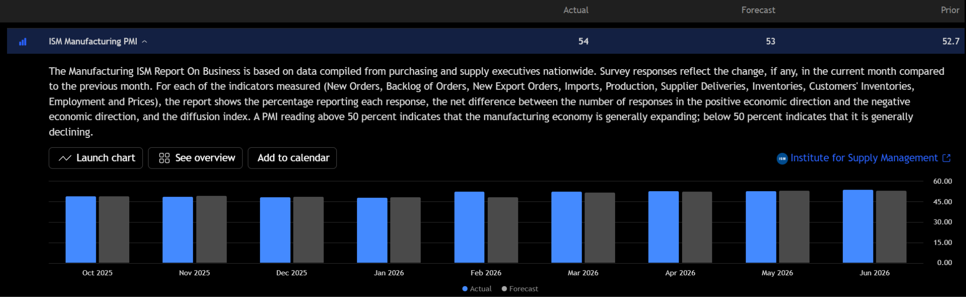Screen dimensions: 966x297
Task: Click the gray Forecast bar for Dec 2025
Action: pyautogui.click(x=308, y=230)
